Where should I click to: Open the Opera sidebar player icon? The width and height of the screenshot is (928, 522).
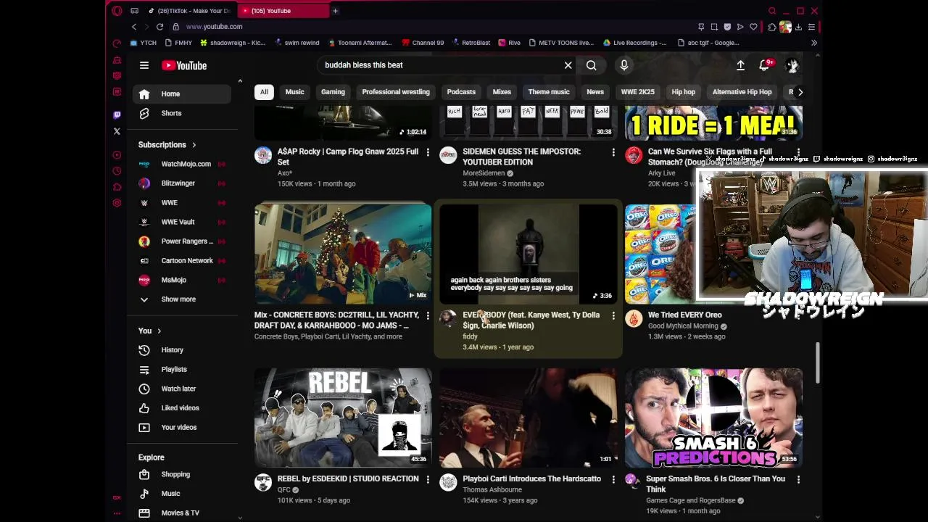pos(117,154)
